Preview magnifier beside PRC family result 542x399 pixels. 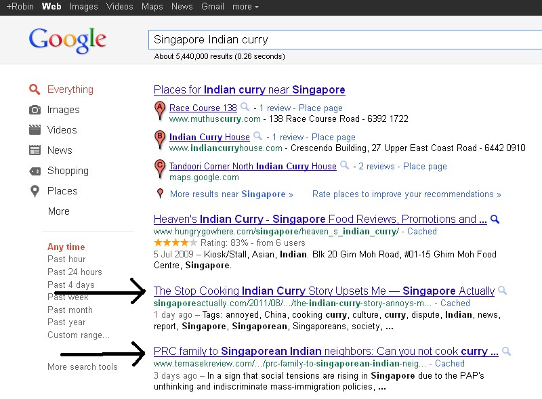click(x=506, y=352)
